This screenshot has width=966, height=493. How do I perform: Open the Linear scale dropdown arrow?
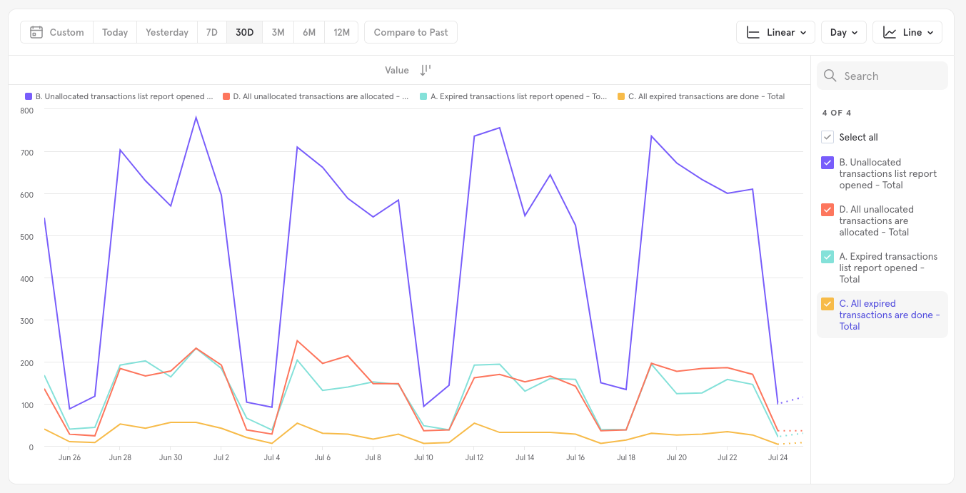tap(803, 33)
